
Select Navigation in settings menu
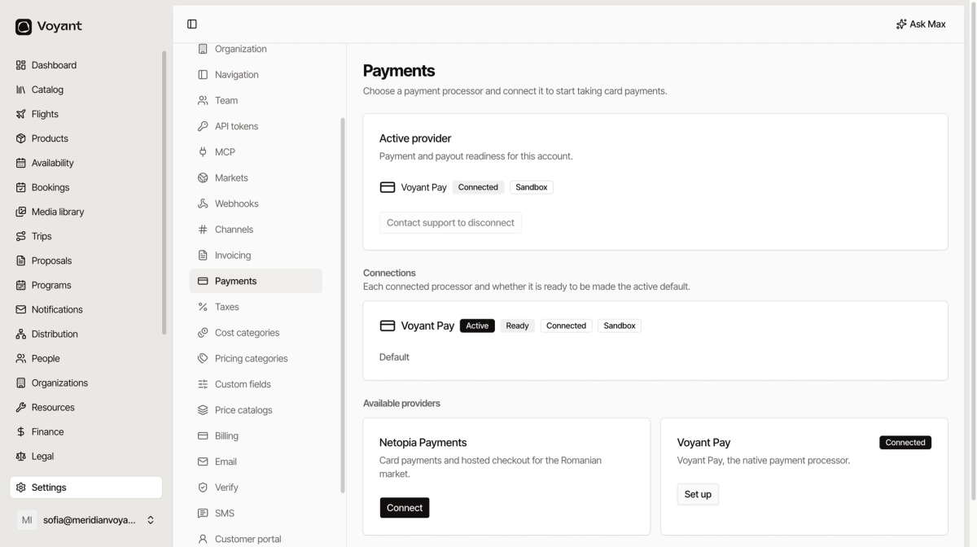(256, 75)
